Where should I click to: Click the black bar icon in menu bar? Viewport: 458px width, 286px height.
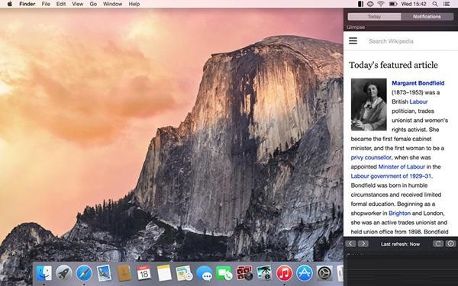[360, 4]
